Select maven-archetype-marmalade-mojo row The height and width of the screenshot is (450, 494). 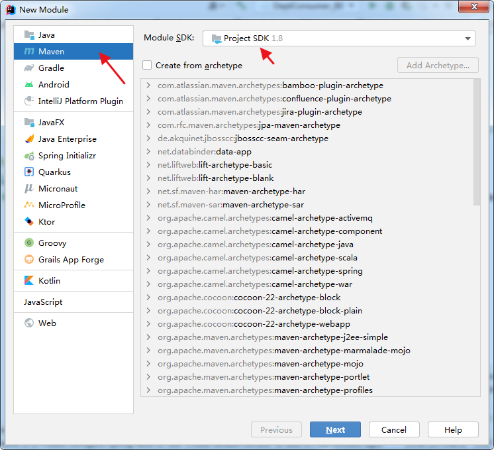pyautogui.click(x=307, y=351)
